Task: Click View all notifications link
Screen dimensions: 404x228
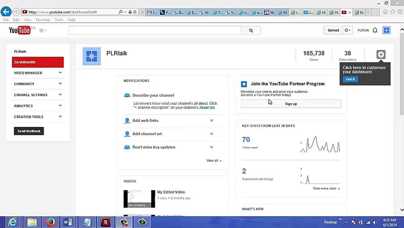Action: coord(214,161)
